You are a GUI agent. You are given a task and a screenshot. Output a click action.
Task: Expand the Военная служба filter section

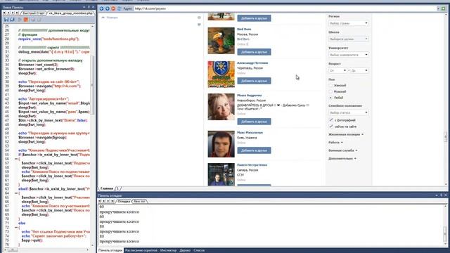tap(343, 150)
